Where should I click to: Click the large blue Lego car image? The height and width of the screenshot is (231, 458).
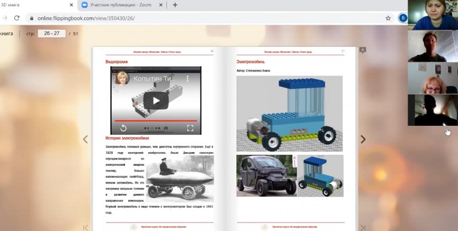click(289, 114)
